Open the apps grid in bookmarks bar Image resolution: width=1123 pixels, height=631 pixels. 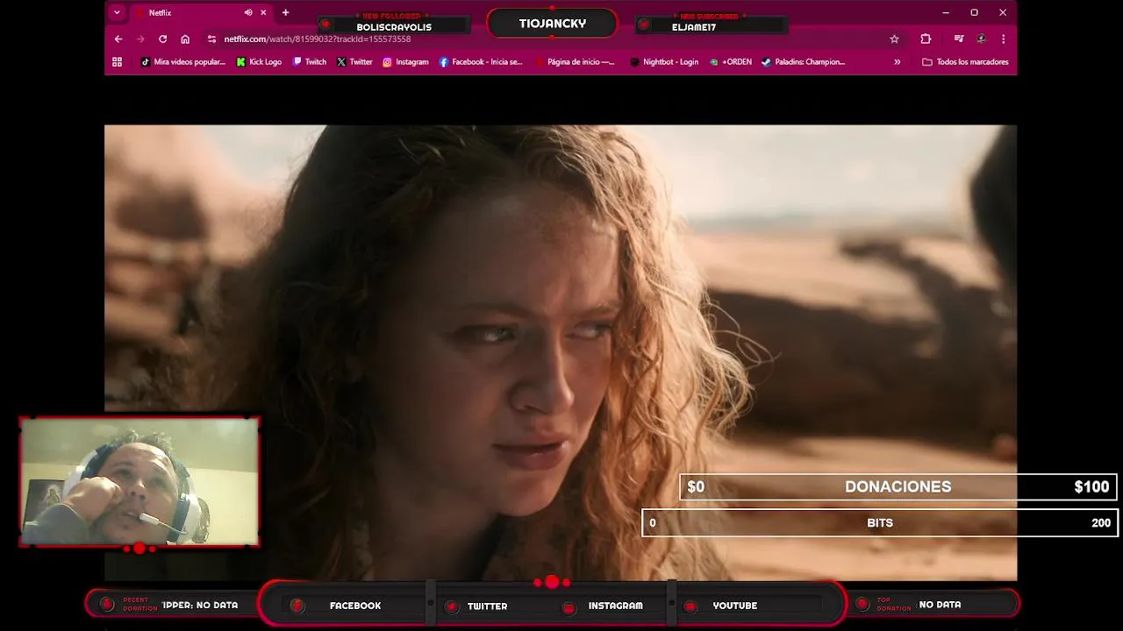pos(117,62)
